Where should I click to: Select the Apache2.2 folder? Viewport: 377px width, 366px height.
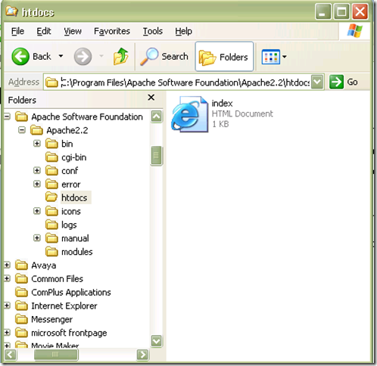click(x=59, y=130)
